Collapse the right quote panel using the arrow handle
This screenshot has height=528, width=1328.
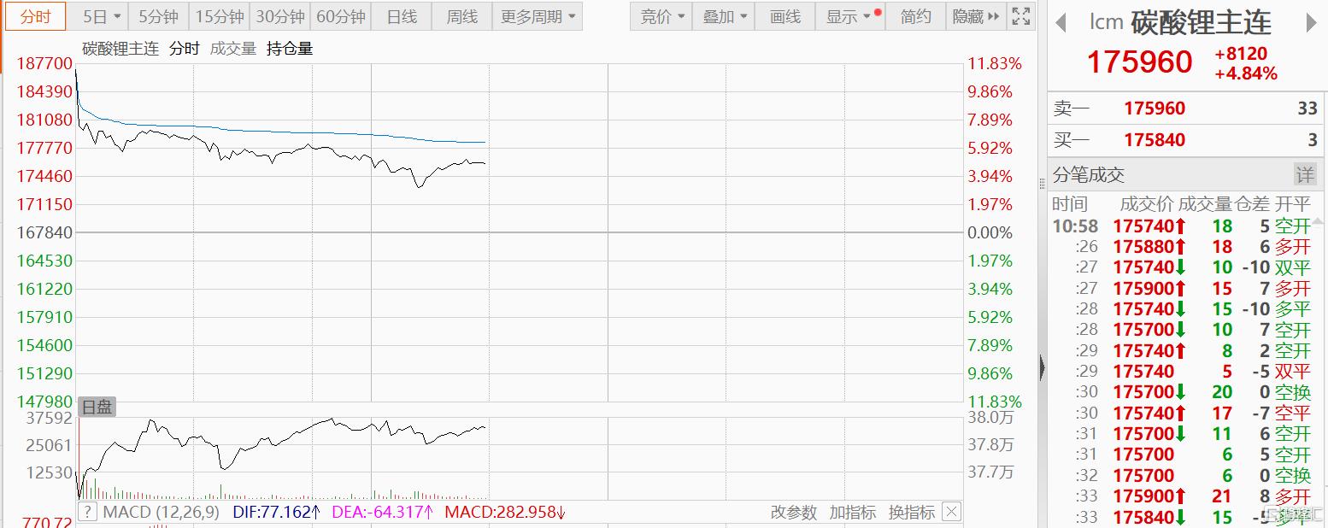1042,367
